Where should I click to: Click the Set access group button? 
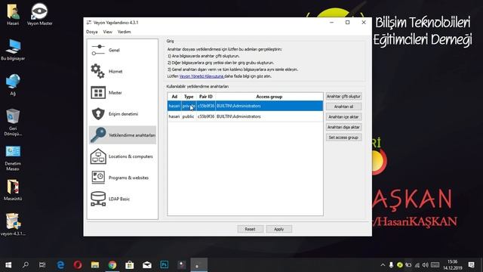[x=343, y=138]
